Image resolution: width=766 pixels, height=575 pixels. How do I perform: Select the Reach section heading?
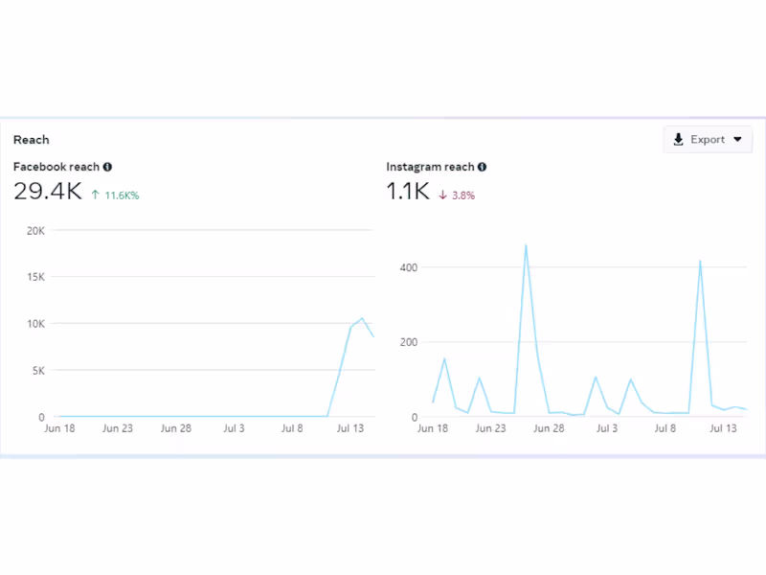32,140
